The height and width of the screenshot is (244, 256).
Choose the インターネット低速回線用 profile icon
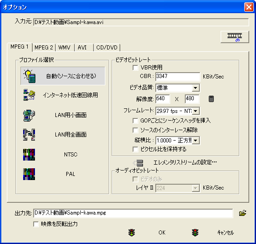point(29,95)
